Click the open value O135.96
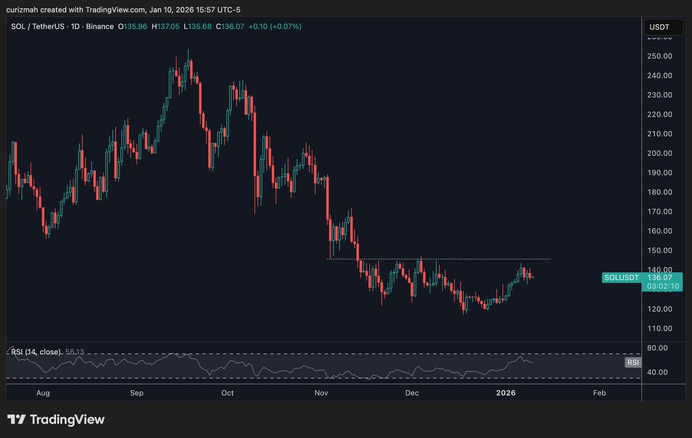Image resolution: width=692 pixels, height=438 pixels. click(132, 27)
